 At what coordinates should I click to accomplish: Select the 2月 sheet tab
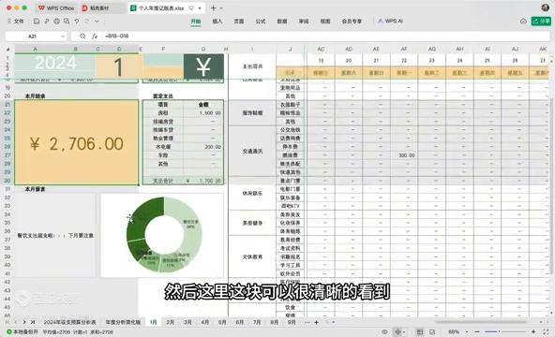(x=171, y=322)
